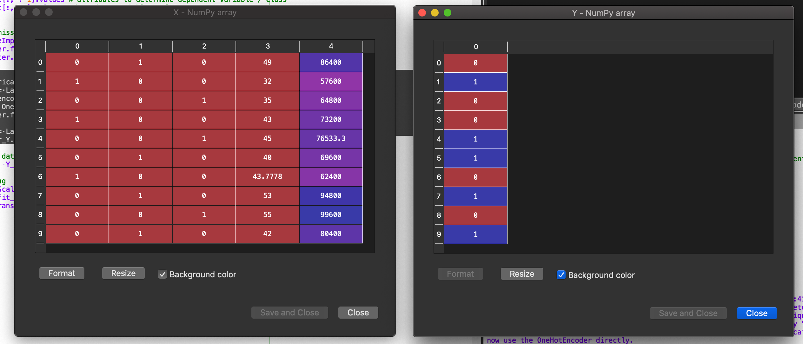
Task: Select row header 6 in the X array
Action: click(40, 177)
